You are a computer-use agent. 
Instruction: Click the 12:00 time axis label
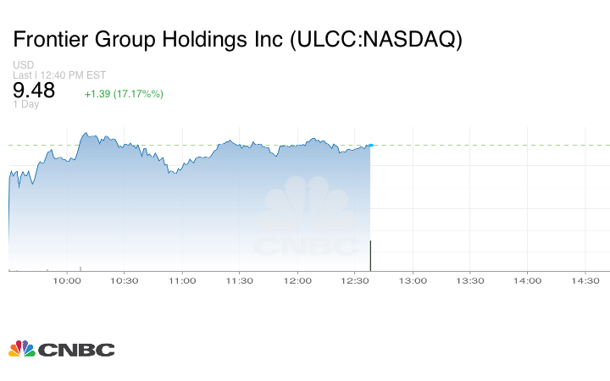tap(297, 280)
